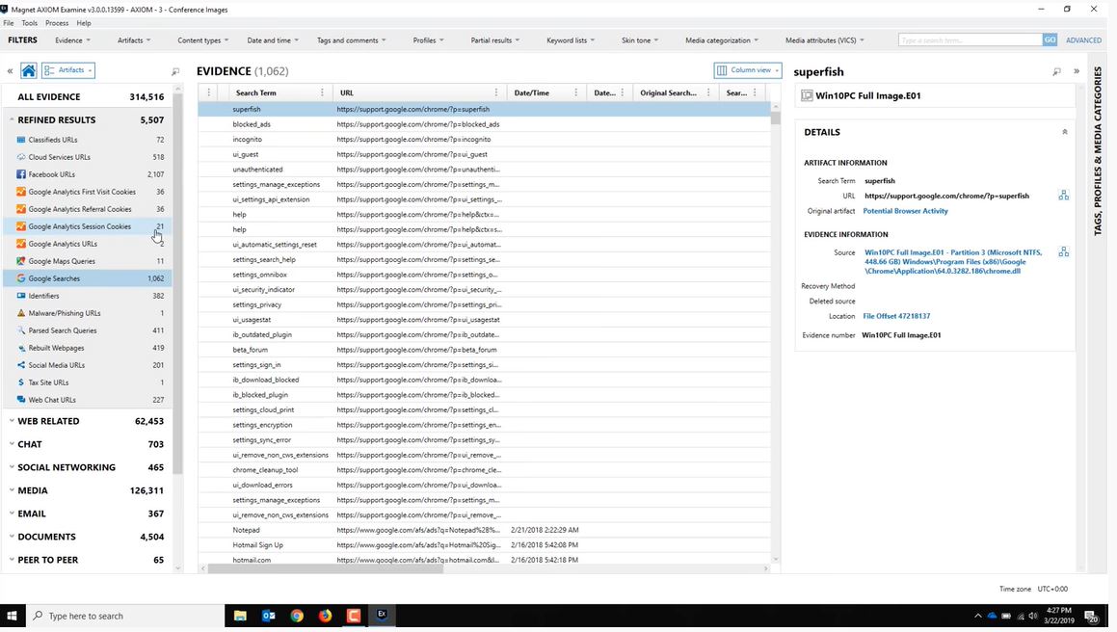Open Facebook URLs artifact icon
The width and height of the screenshot is (1117, 632).
(21, 173)
